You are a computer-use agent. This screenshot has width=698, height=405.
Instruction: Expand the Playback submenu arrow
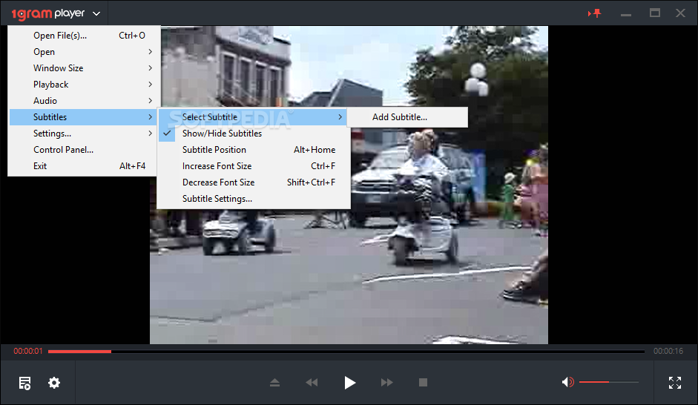151,84
